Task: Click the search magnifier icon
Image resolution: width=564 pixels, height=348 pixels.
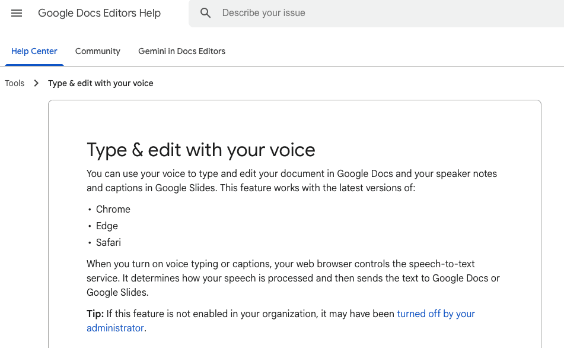Action: click(205, 13)
